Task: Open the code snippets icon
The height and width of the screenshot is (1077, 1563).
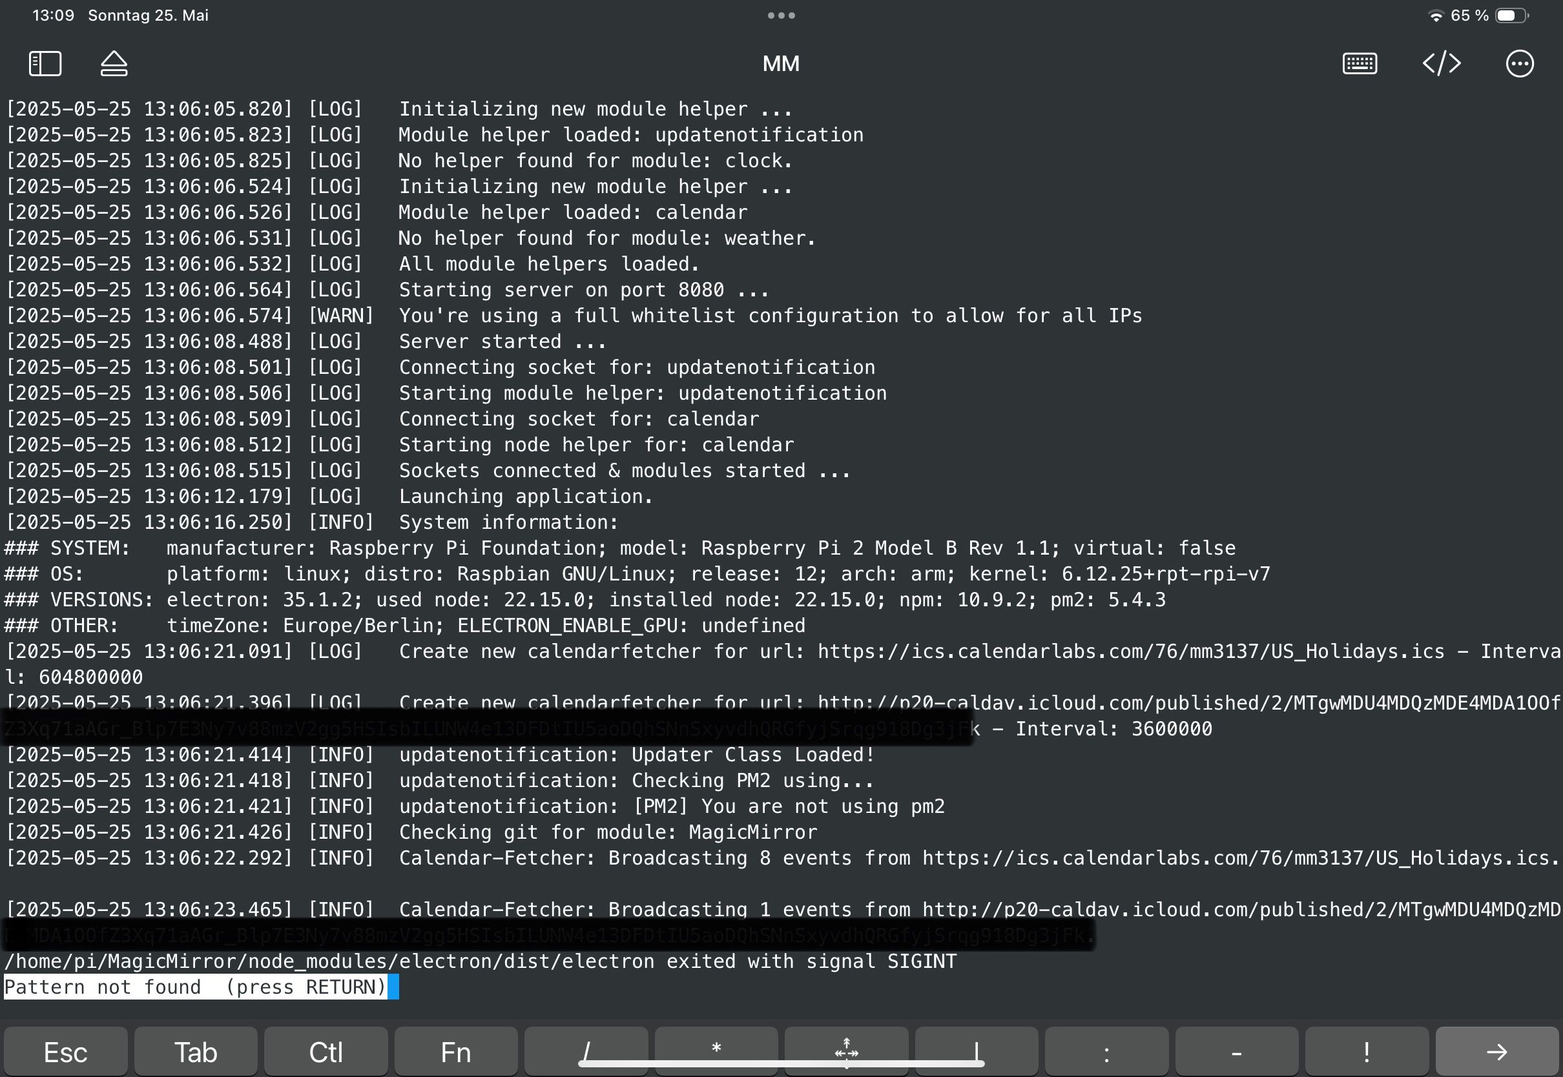Action: [1442, 64]
